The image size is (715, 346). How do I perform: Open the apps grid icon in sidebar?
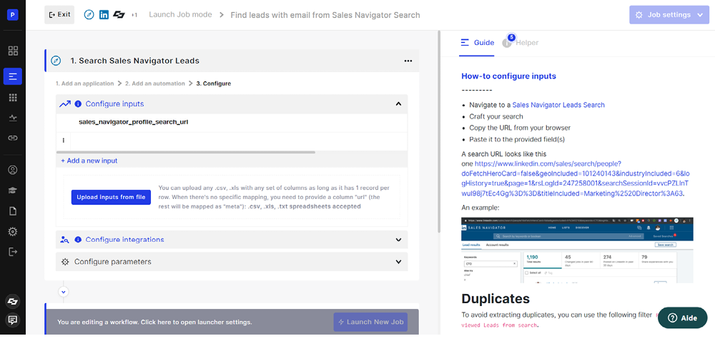click(13, 98)
